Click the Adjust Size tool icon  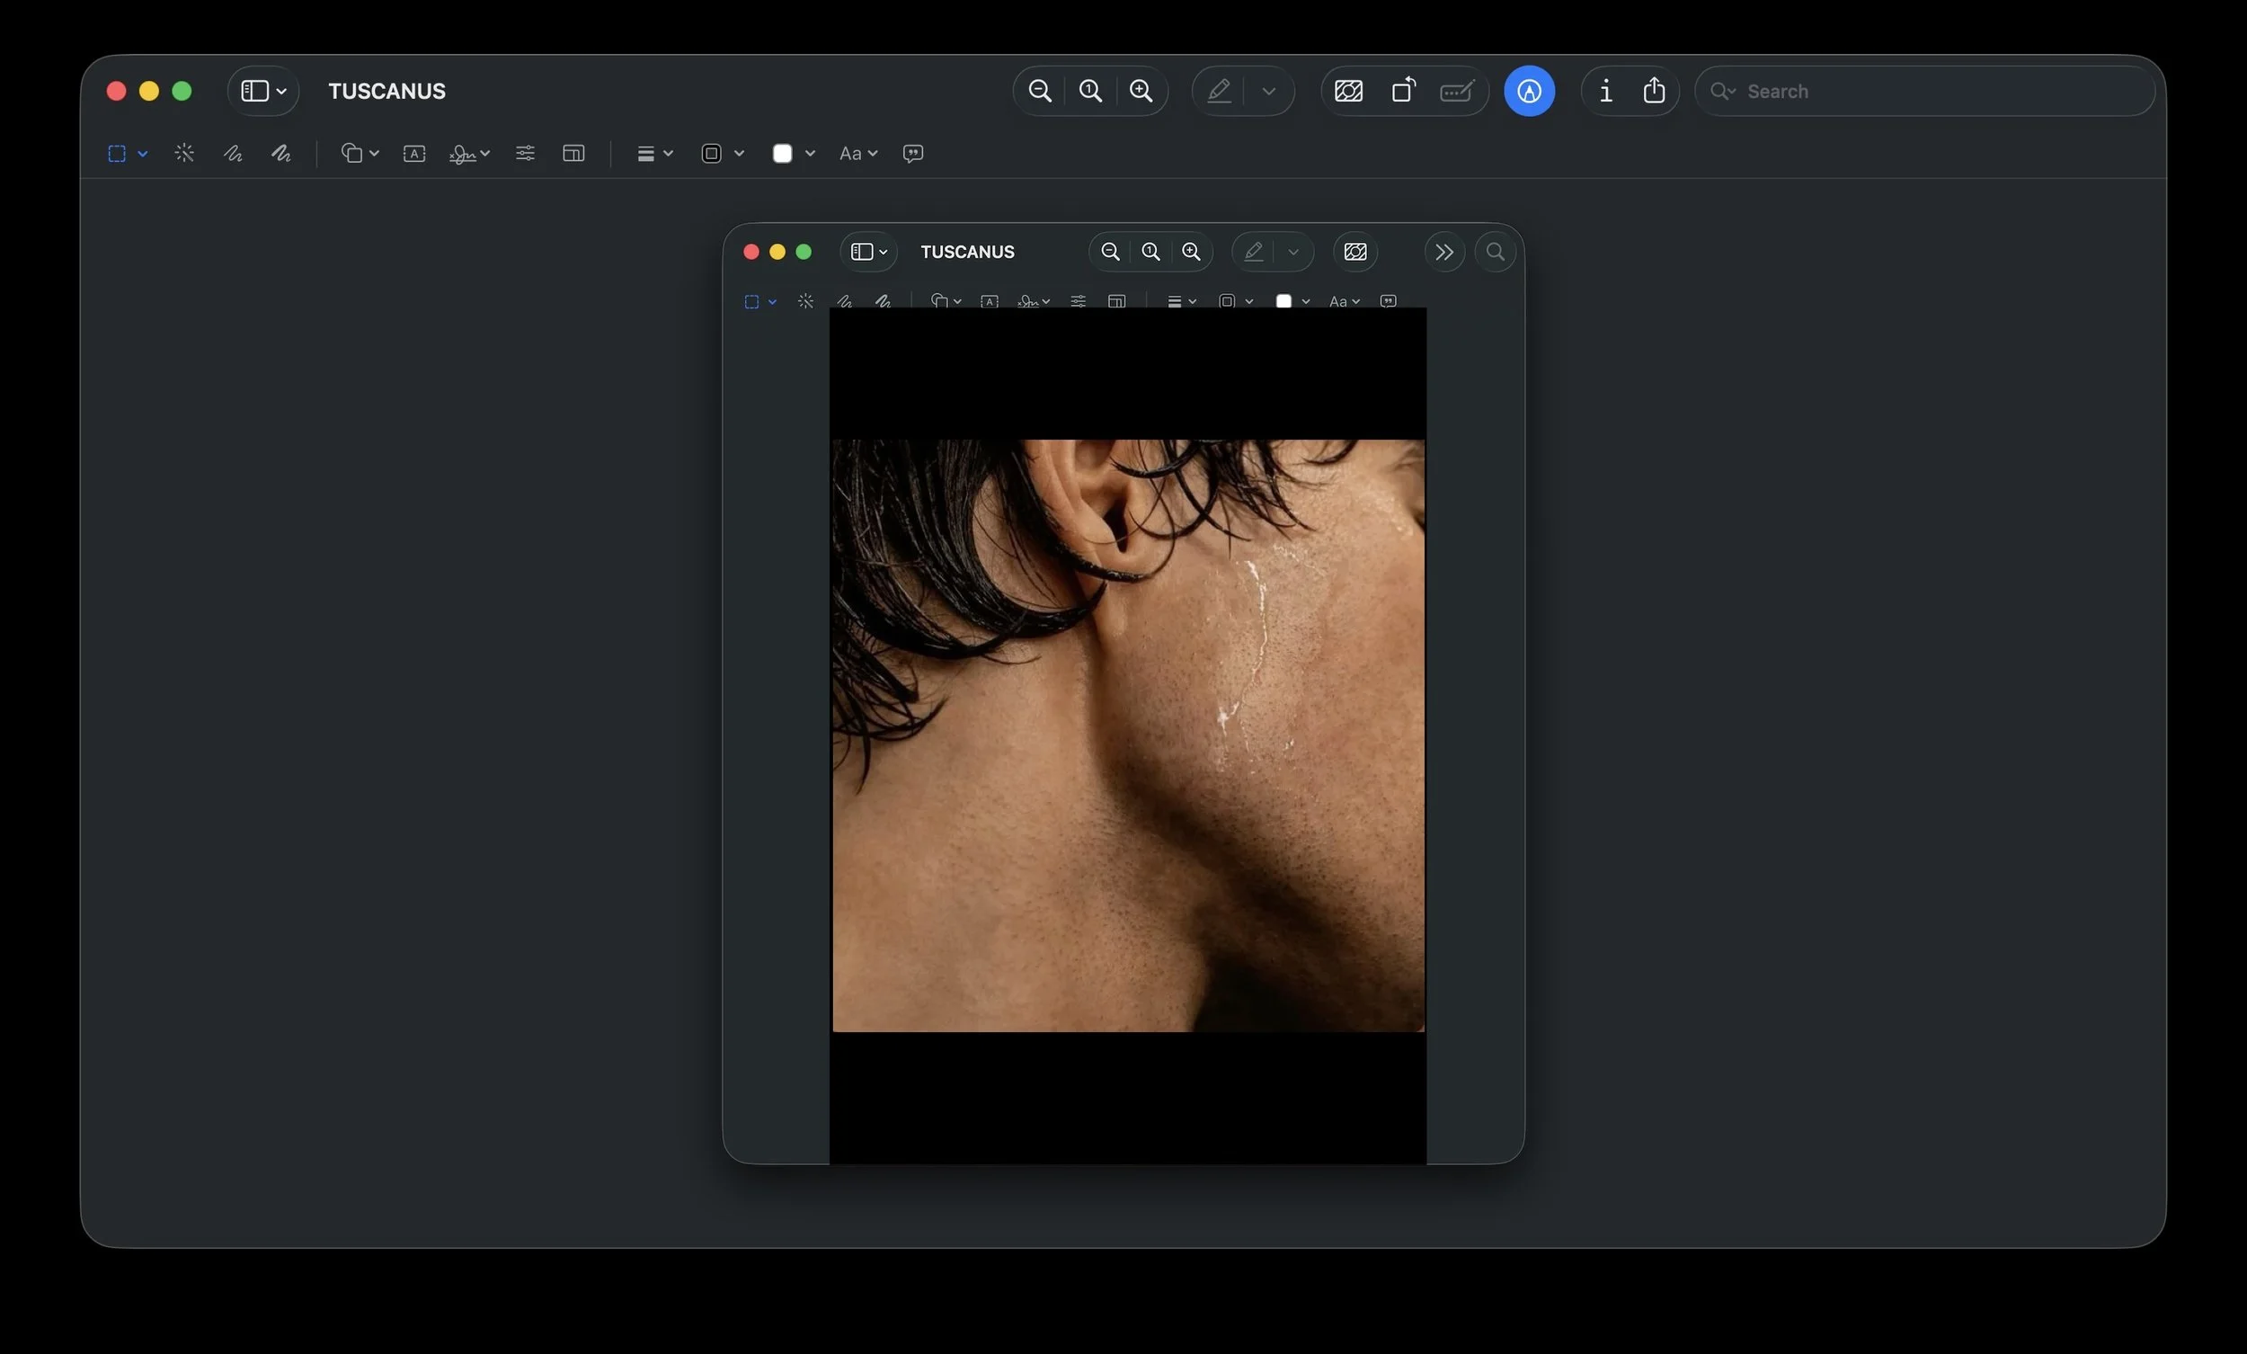pos(573,153)
